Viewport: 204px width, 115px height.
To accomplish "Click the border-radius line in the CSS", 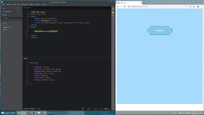I will [x=45, y=80].
